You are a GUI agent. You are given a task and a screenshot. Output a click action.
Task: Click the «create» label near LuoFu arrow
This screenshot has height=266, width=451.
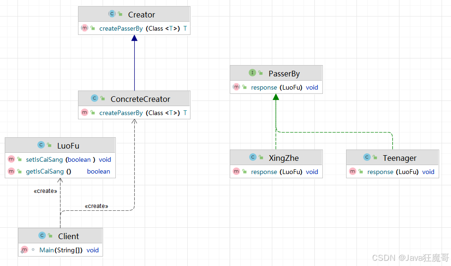45,191
